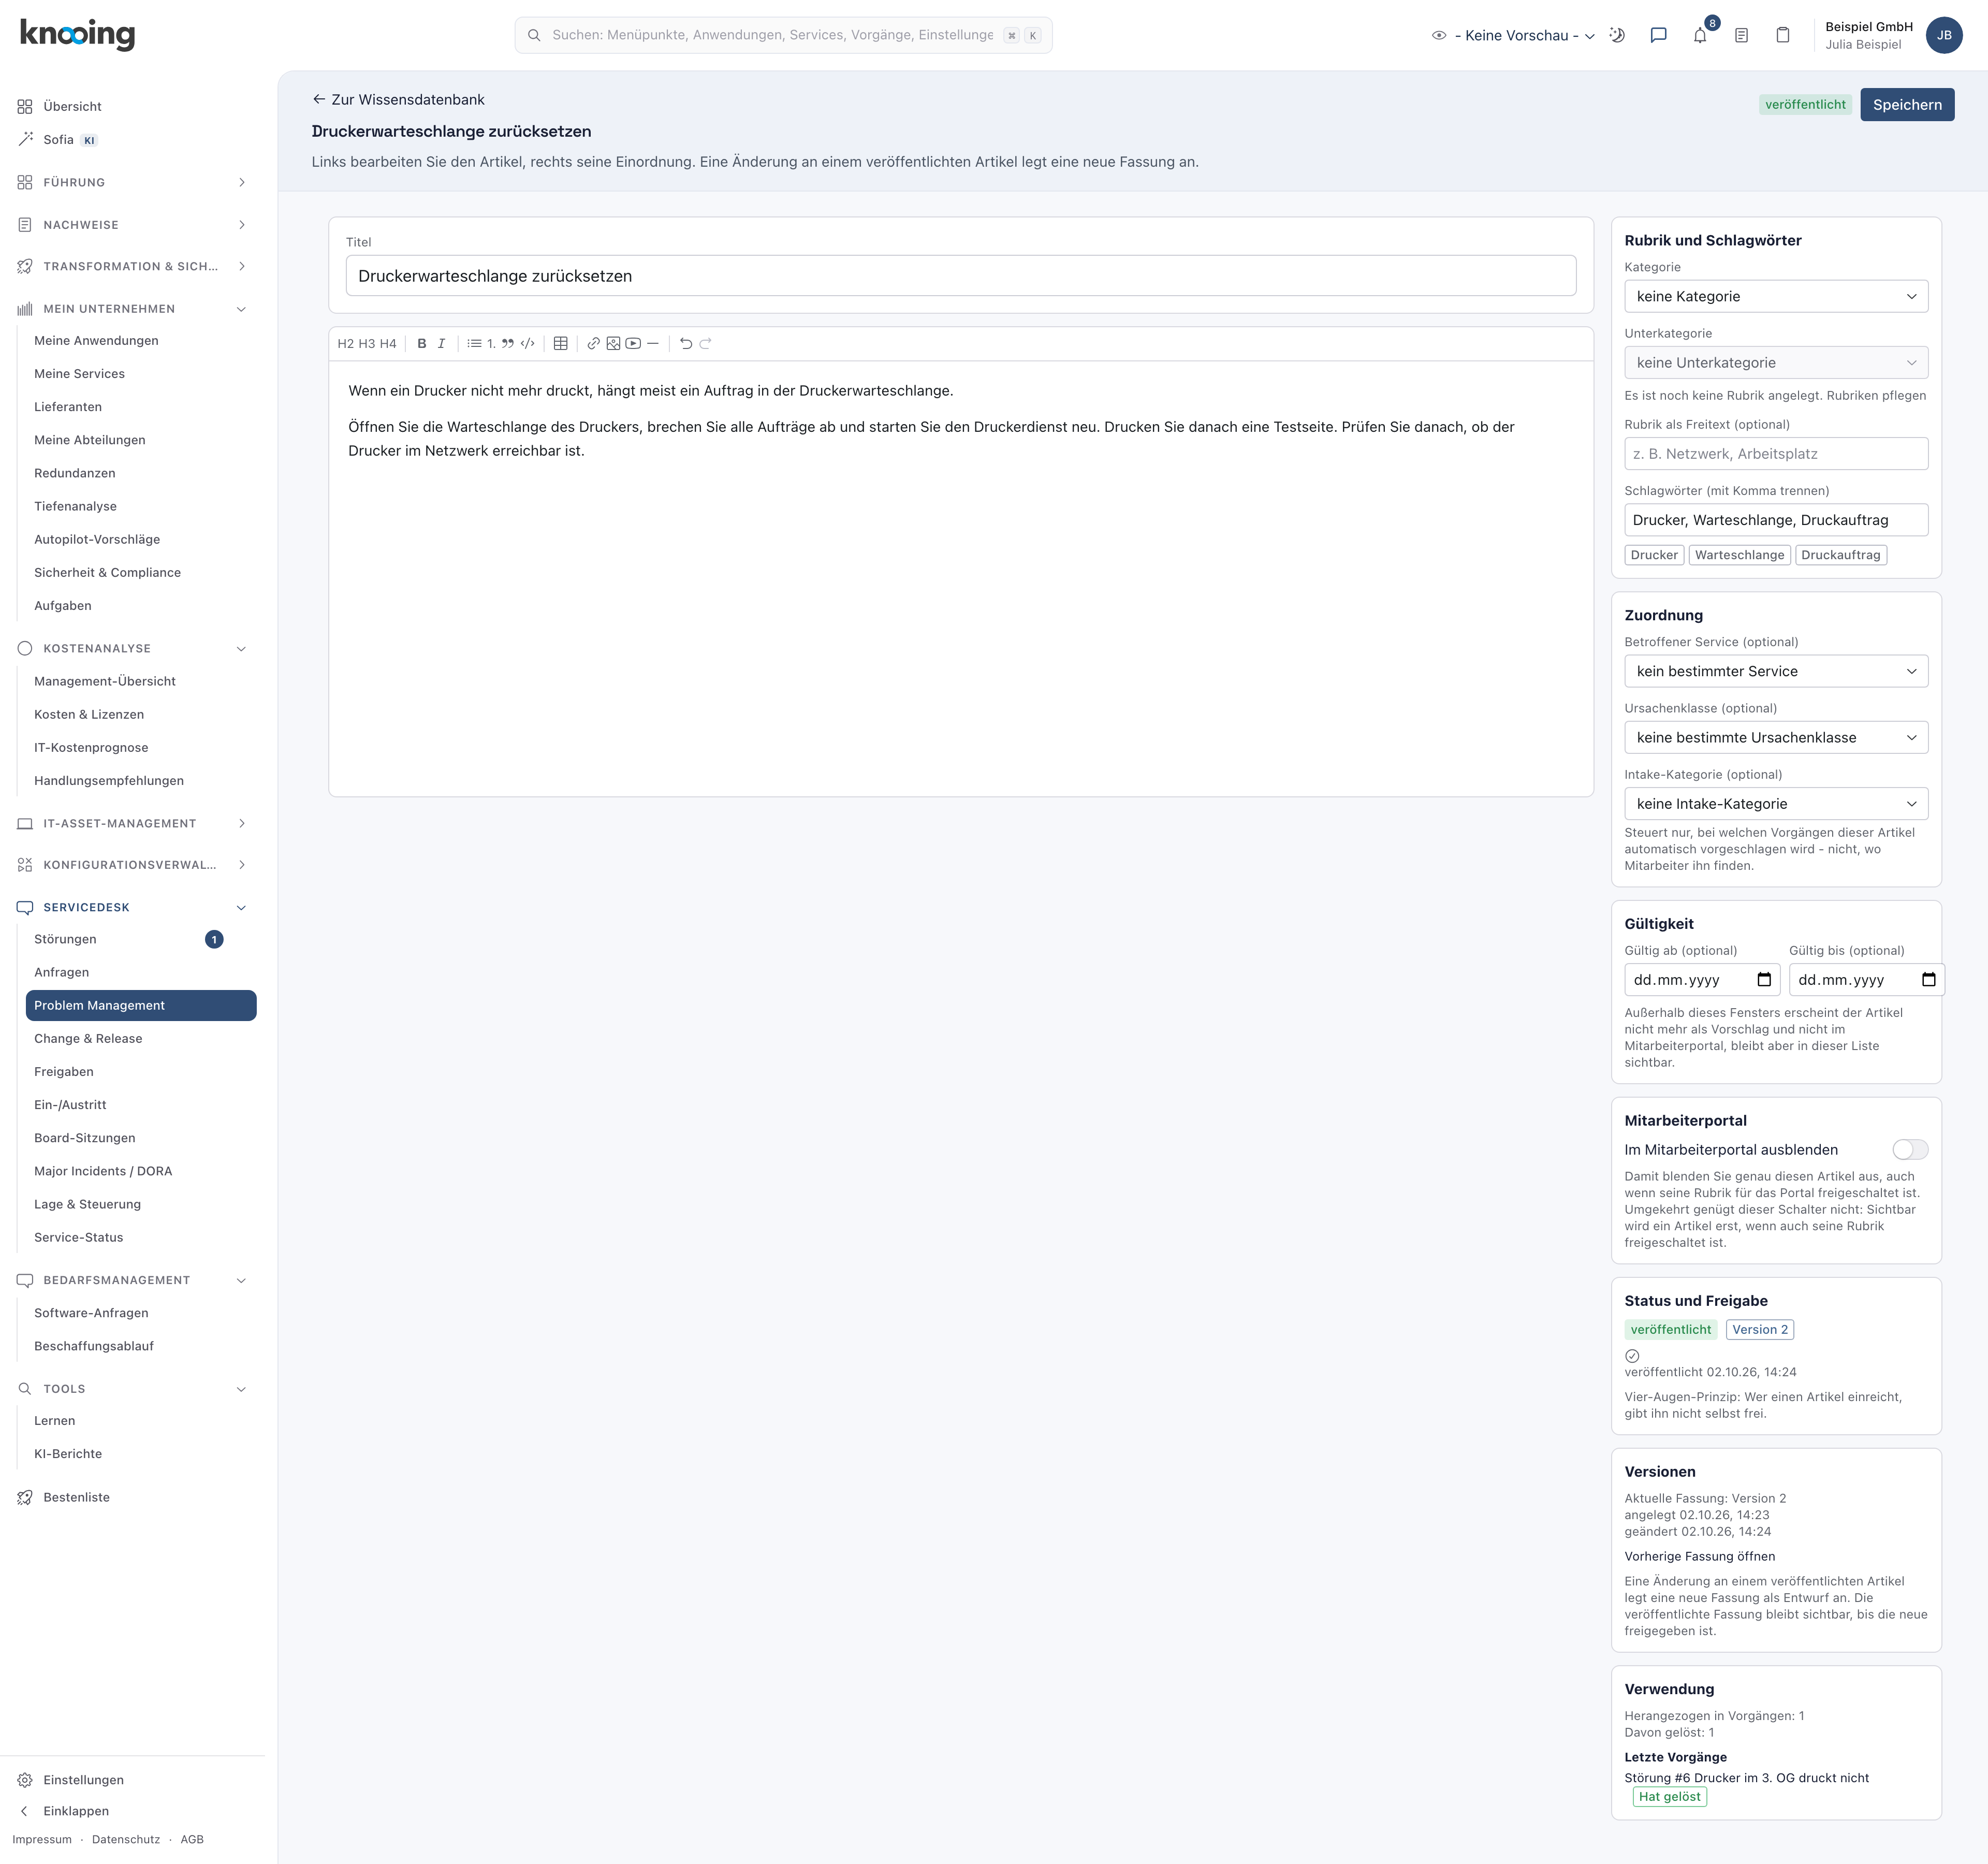Insert an image into the article
Screen dimensions: 1988x1864
coord(613,343)
